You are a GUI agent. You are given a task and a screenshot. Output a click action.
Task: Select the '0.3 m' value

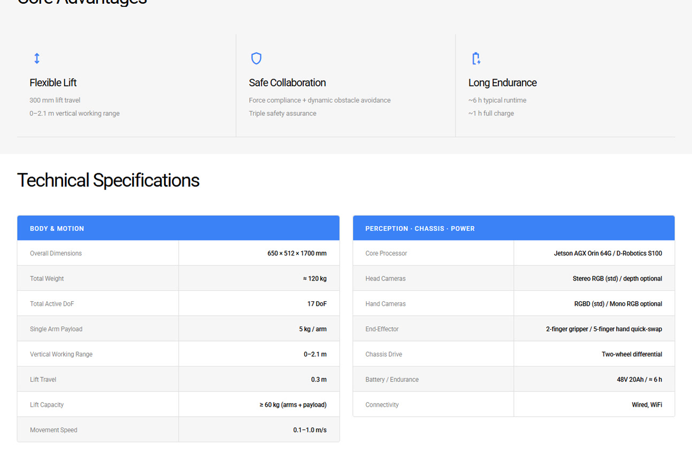point(319,380)
